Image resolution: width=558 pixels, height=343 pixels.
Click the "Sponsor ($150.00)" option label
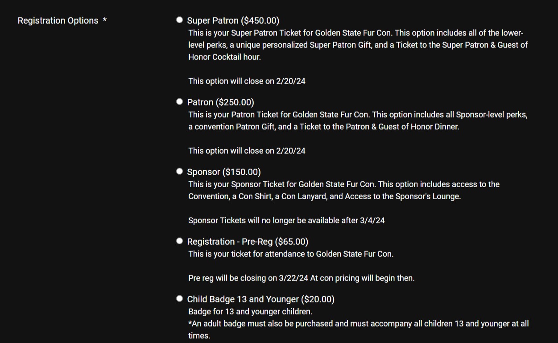[223, 172]
